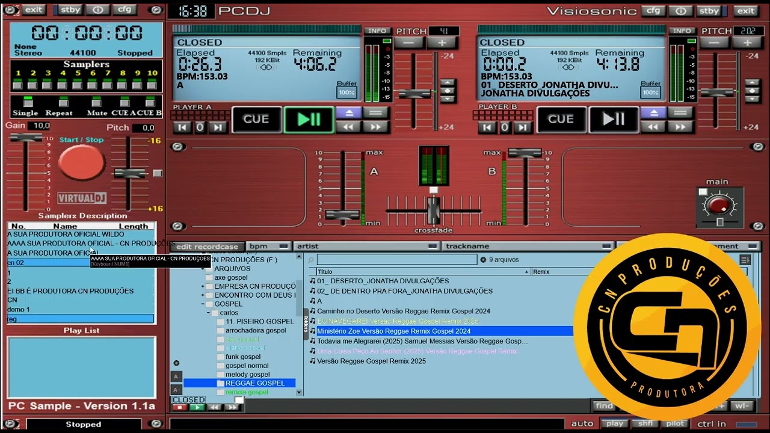Rewind Player A with the double-left arrows
Screen dimensions: 770x433
[x=348, y=127]
